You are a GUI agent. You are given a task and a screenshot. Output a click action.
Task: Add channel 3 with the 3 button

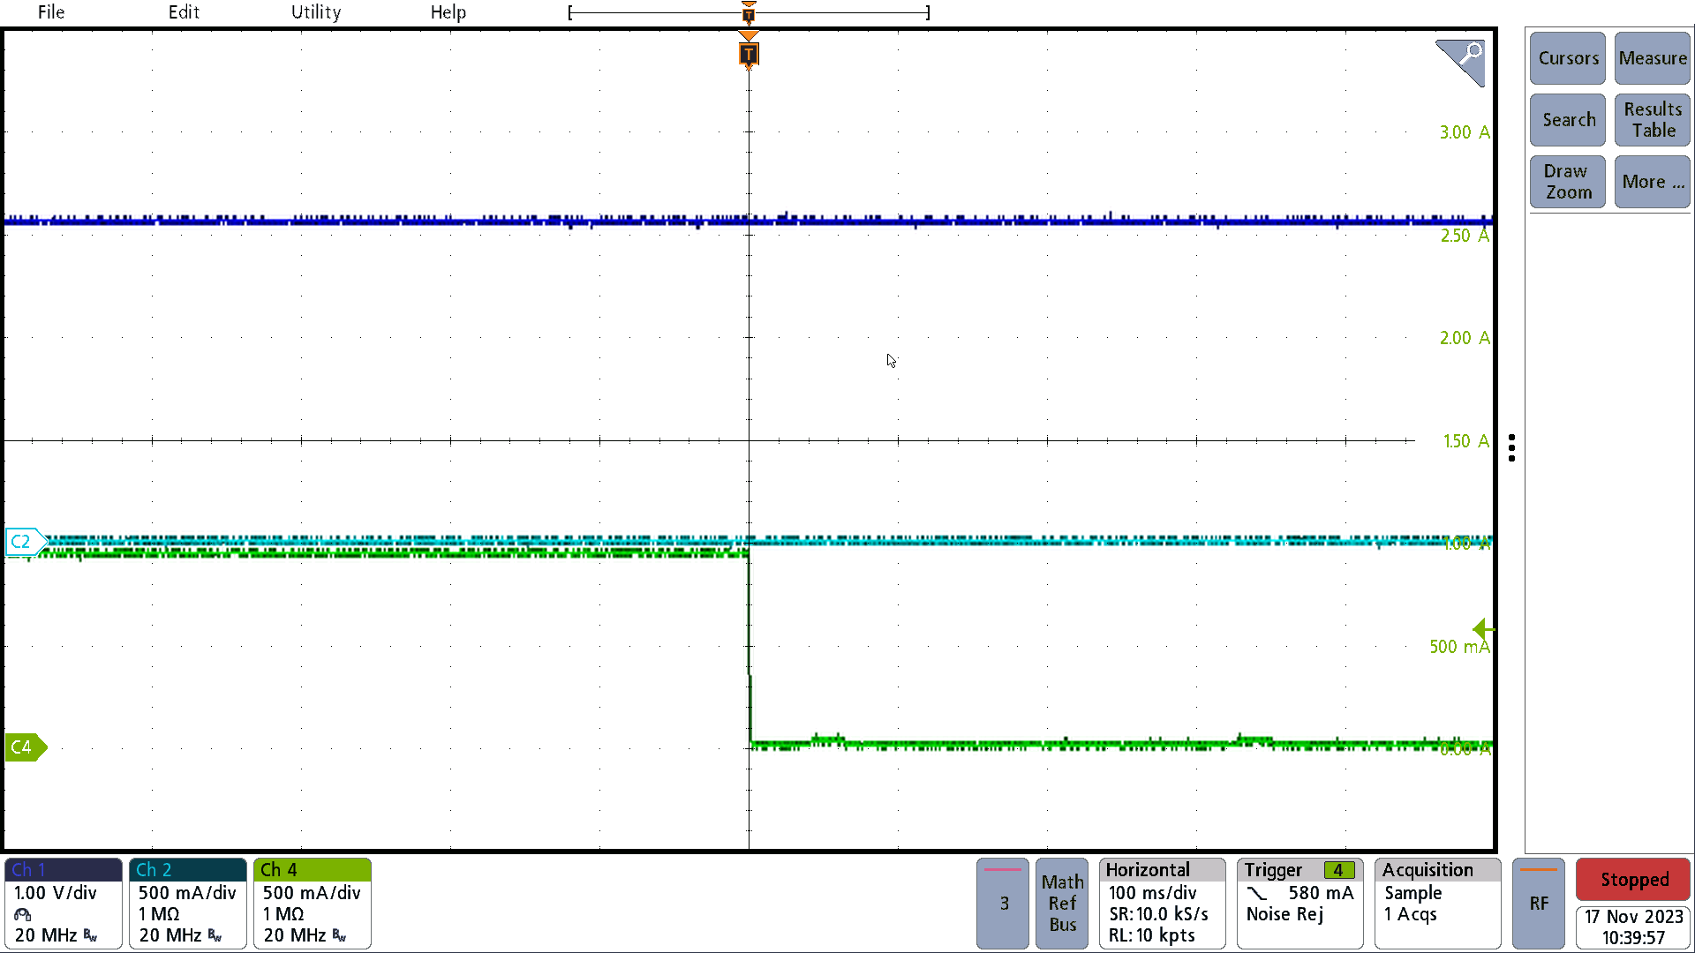coord(1003,904)
